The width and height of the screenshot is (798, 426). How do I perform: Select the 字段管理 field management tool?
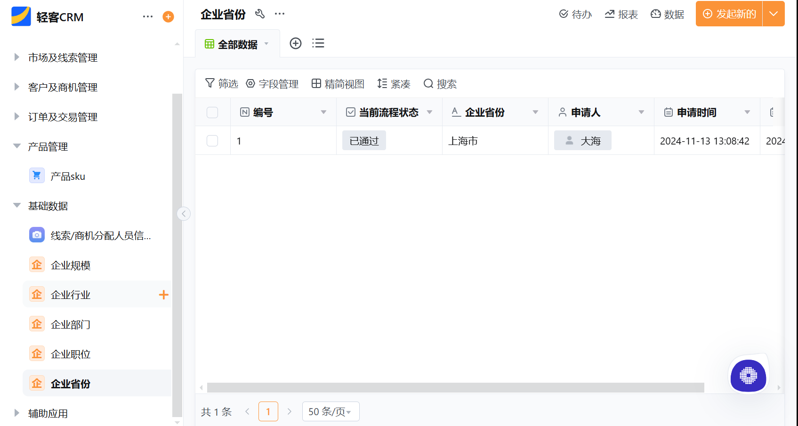273,83
